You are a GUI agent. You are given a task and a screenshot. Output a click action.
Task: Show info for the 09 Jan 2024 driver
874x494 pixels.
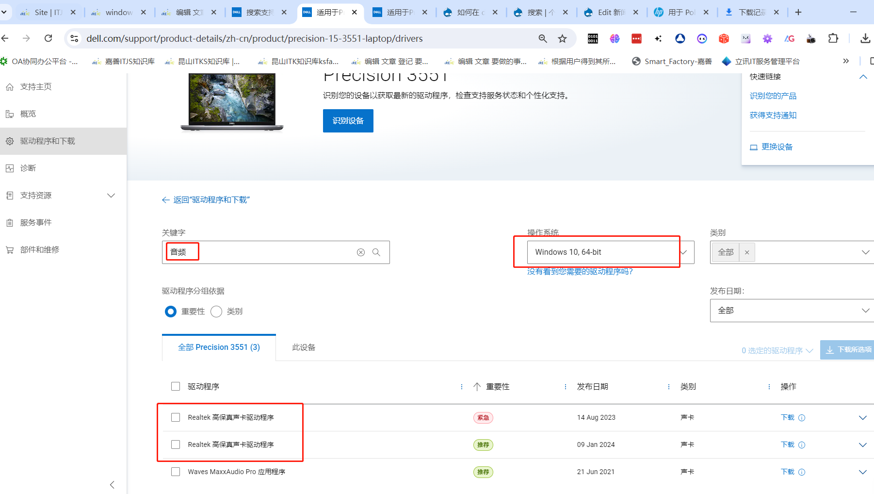pos(802,445)
